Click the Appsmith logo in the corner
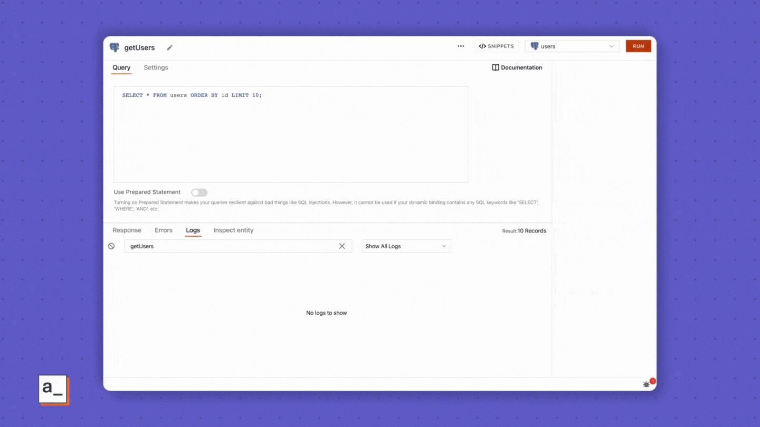The image size is (760, 427). [53, 390]
